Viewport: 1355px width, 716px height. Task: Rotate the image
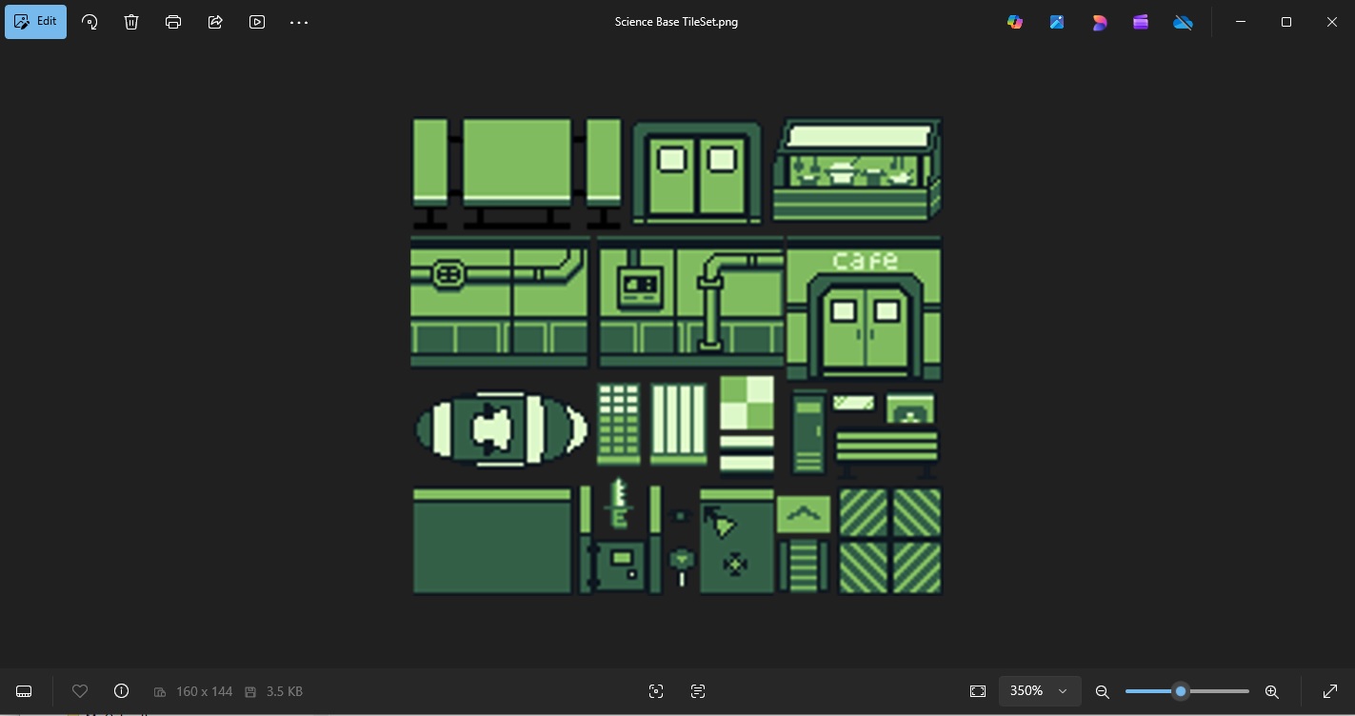pyautogui.click(x=90, y=22)
